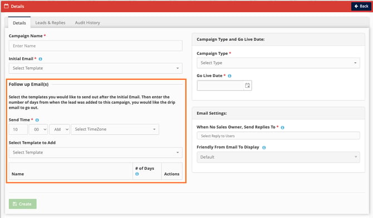The height and width of the screenshot is (218, 373).
Task: Click the Select Reply to Users field
Action: [x=278, y=136]
